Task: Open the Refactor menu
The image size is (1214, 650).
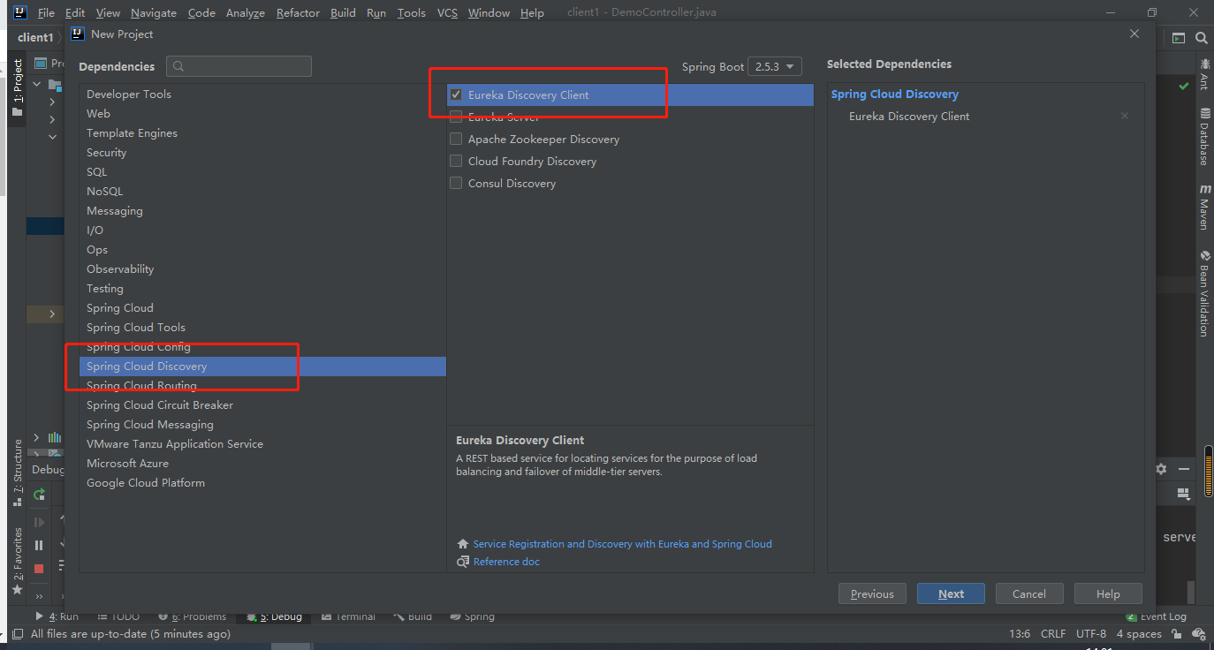Action: click(299, 13)
